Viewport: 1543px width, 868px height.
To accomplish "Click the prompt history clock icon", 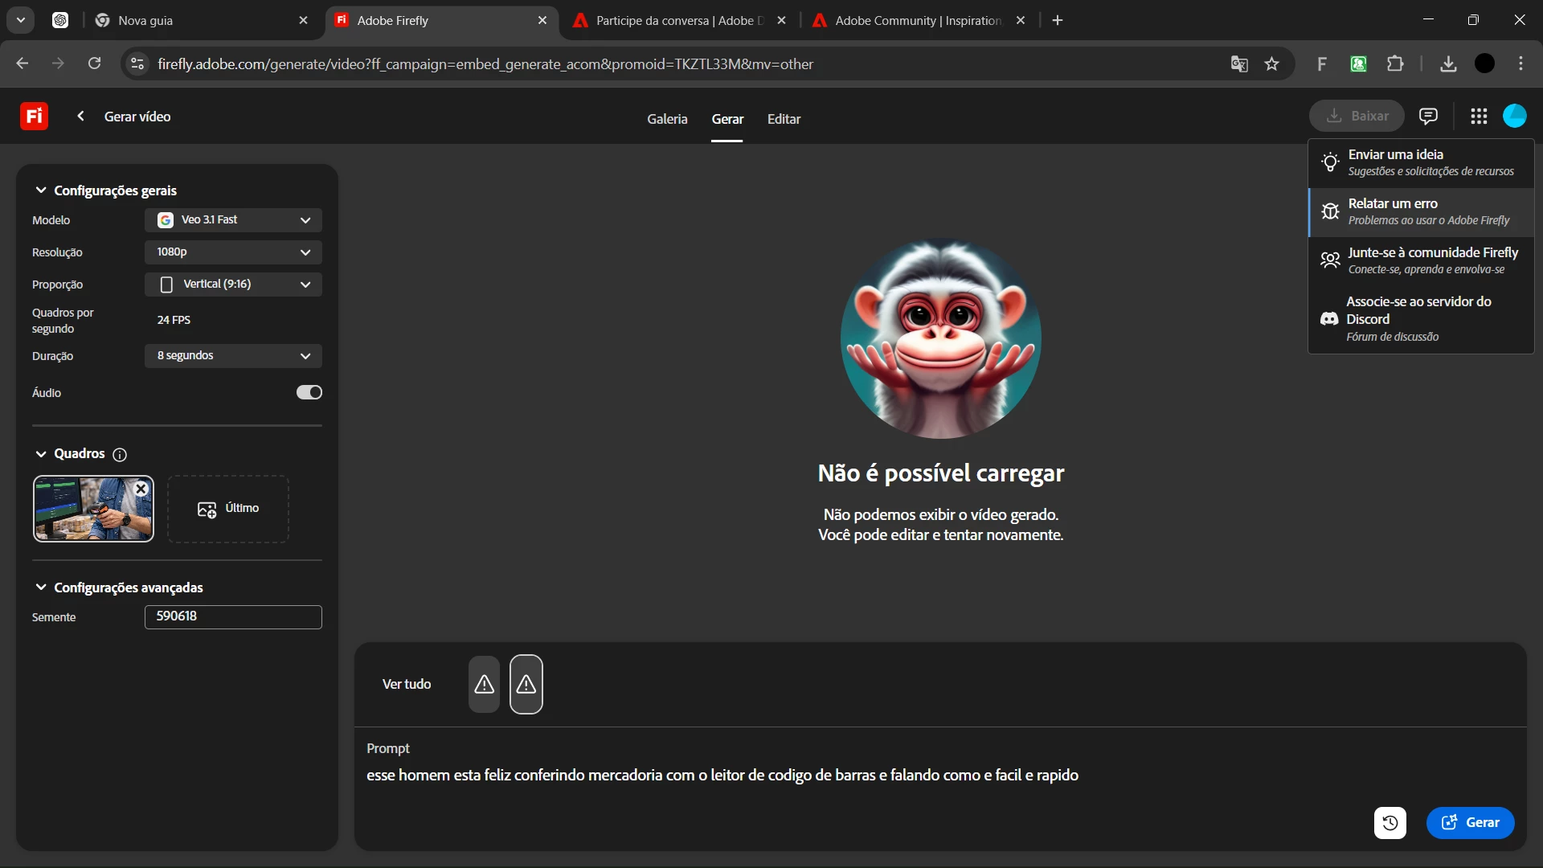I will (1390, 822).
